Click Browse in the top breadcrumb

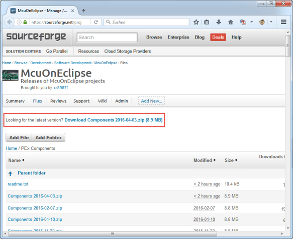[21, 63]
